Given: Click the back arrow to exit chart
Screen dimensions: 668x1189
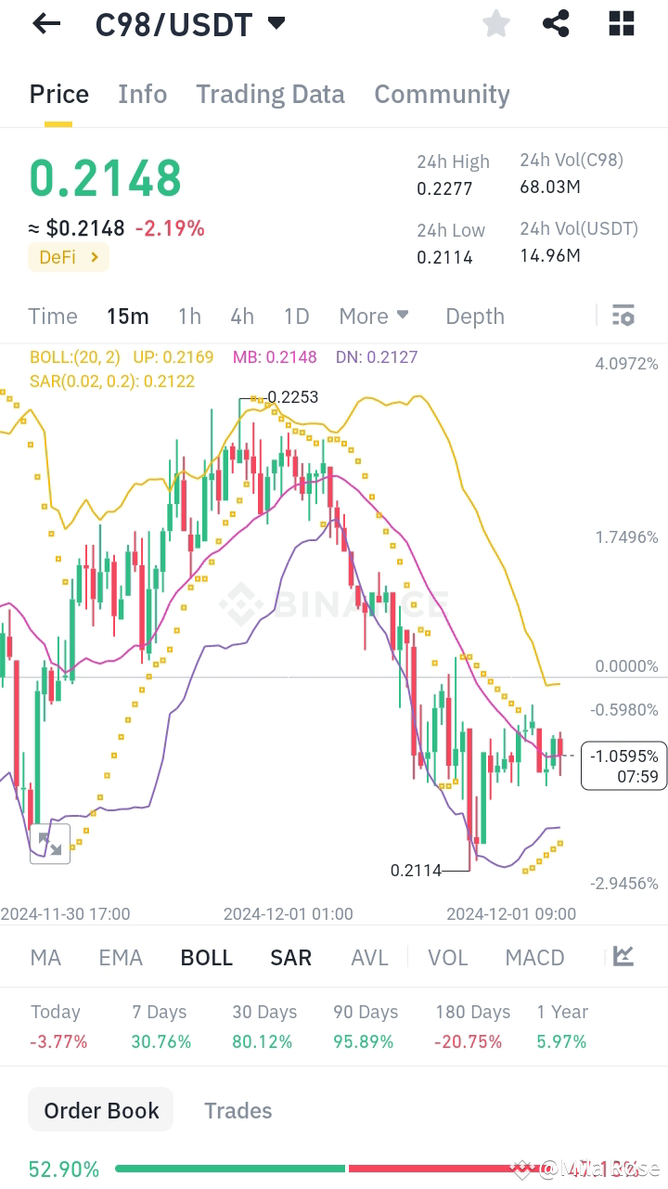Looking at the screenshot, I should click(45, 23).
